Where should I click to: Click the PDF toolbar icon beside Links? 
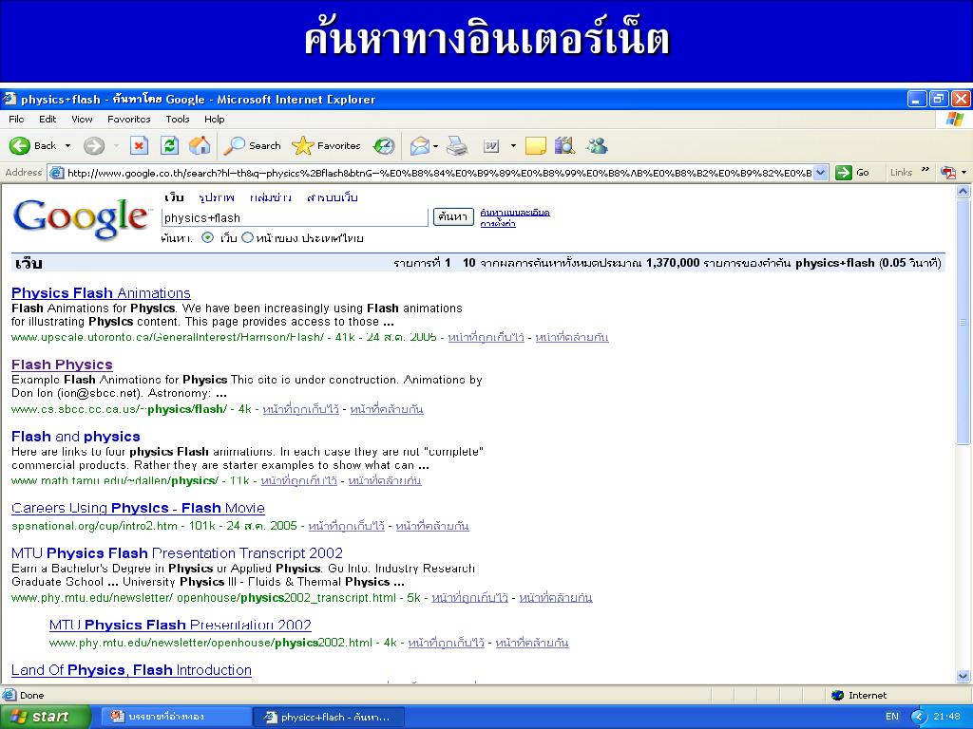pos(947,173)
